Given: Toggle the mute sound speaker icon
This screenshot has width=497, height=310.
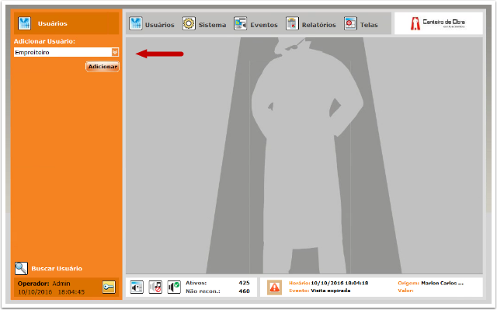Looking at the screenshot, I should [x=155, y=287].
